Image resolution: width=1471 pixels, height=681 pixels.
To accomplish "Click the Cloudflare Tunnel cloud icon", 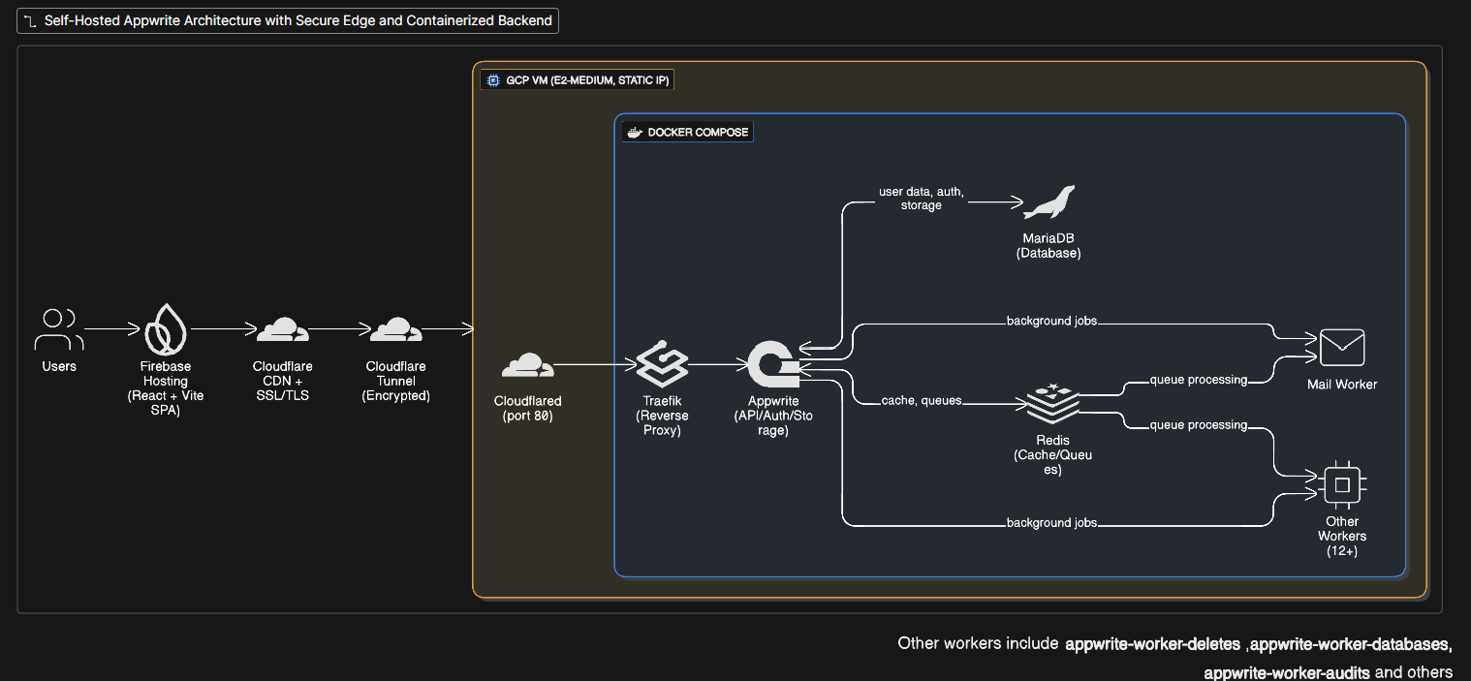I will click(x=395, y=330).
